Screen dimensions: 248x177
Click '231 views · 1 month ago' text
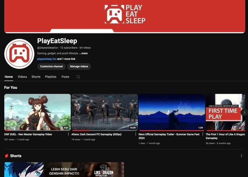17,140
